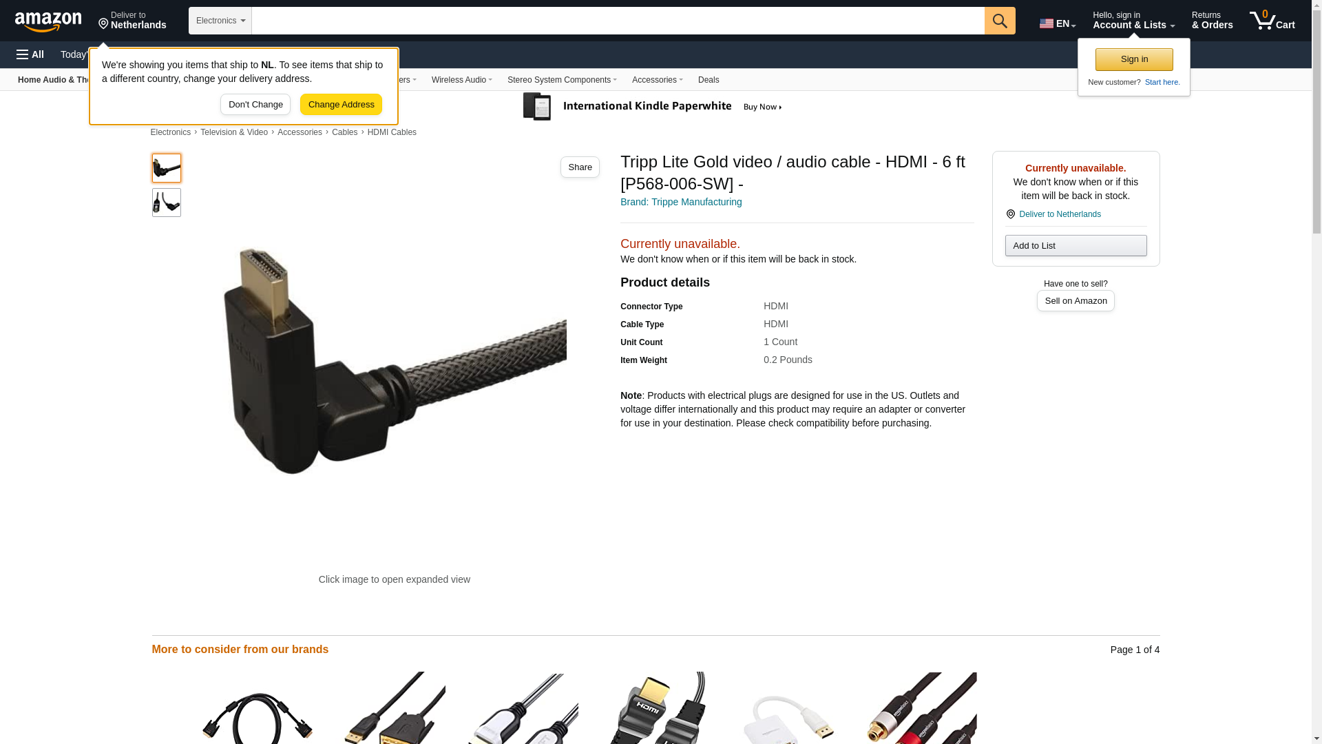1322x744 pixels.
Task: Click the Change Address button
Action: 341,105
